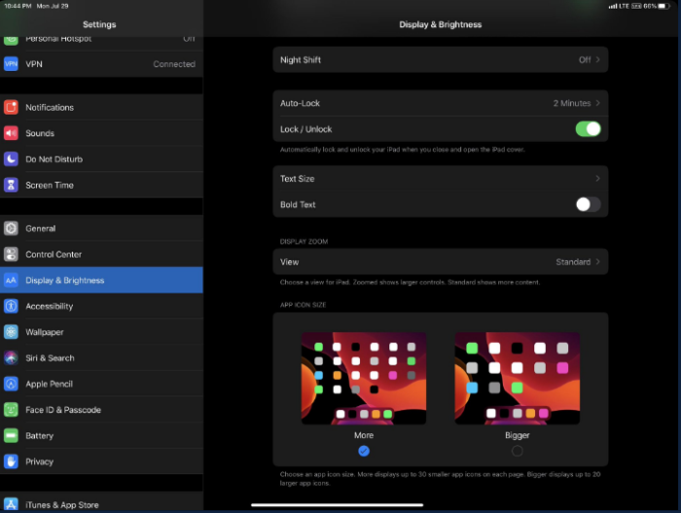Tap the iTunes & App Store icon

(11, 504)
